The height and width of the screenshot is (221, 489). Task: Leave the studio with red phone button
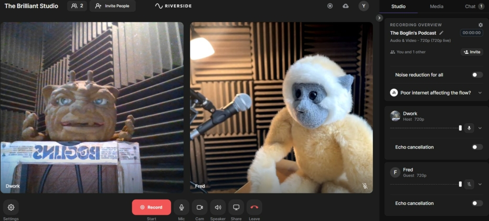pos(254,207)
